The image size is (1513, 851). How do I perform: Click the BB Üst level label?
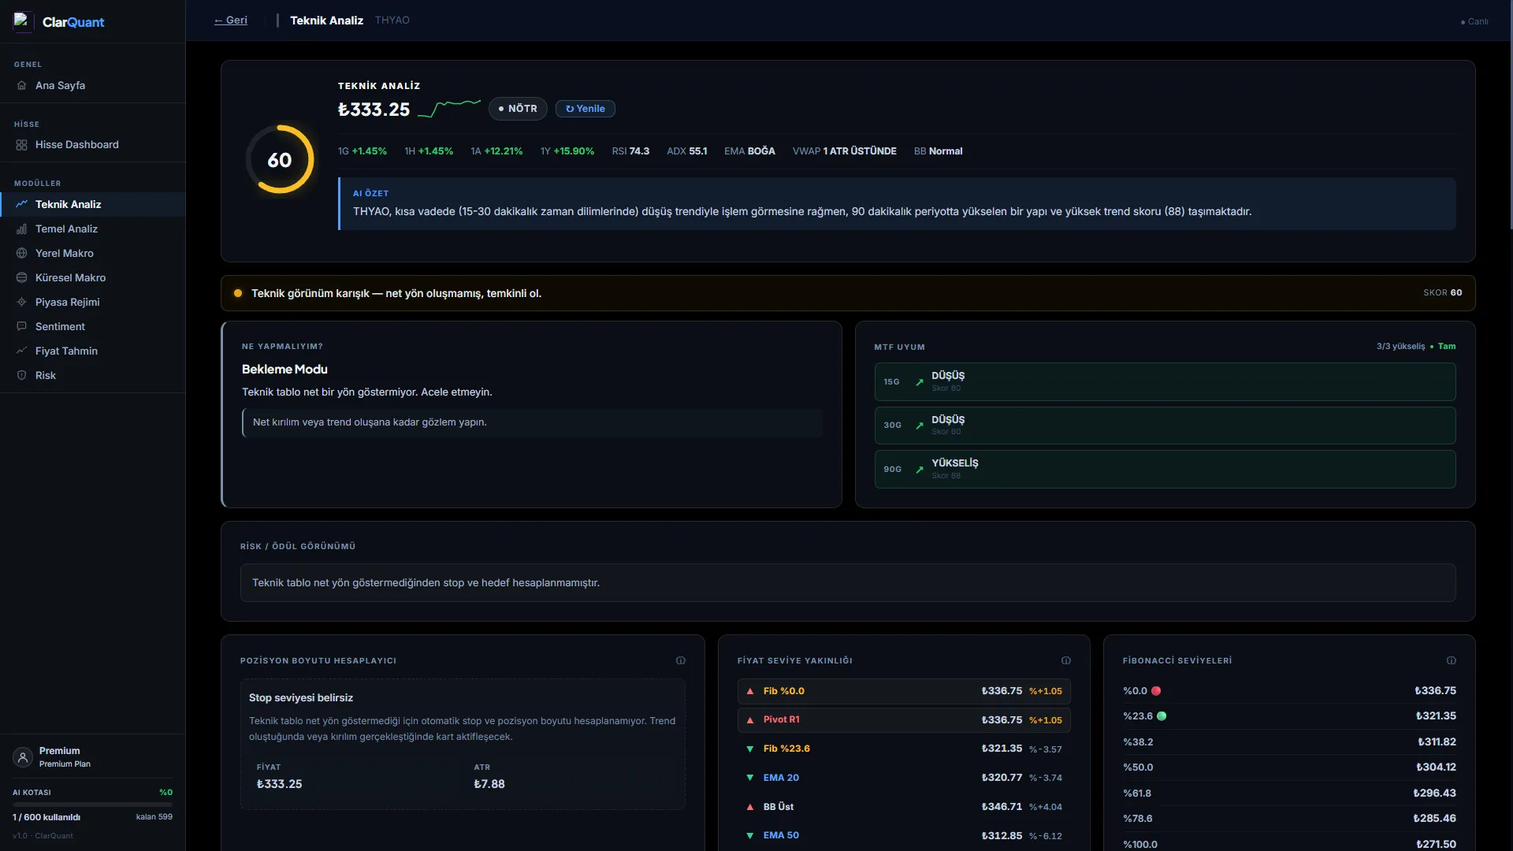pos(779,807)
